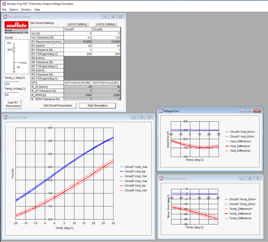
Task: Maximize the Output Voltage window
Action: pos(142,117)
